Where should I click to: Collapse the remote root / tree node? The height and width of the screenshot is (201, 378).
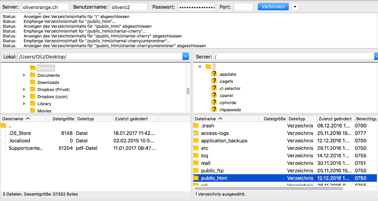200,67
